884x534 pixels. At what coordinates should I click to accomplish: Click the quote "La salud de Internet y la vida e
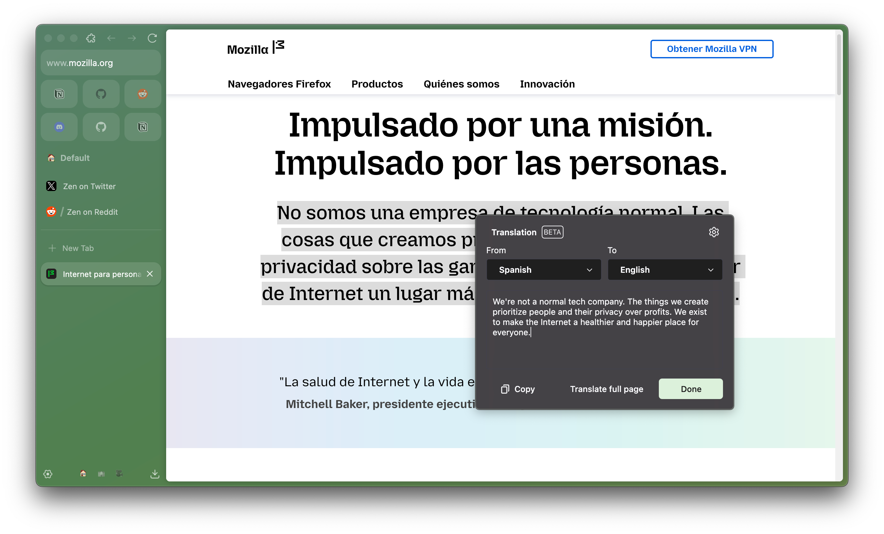pos(377,382)
